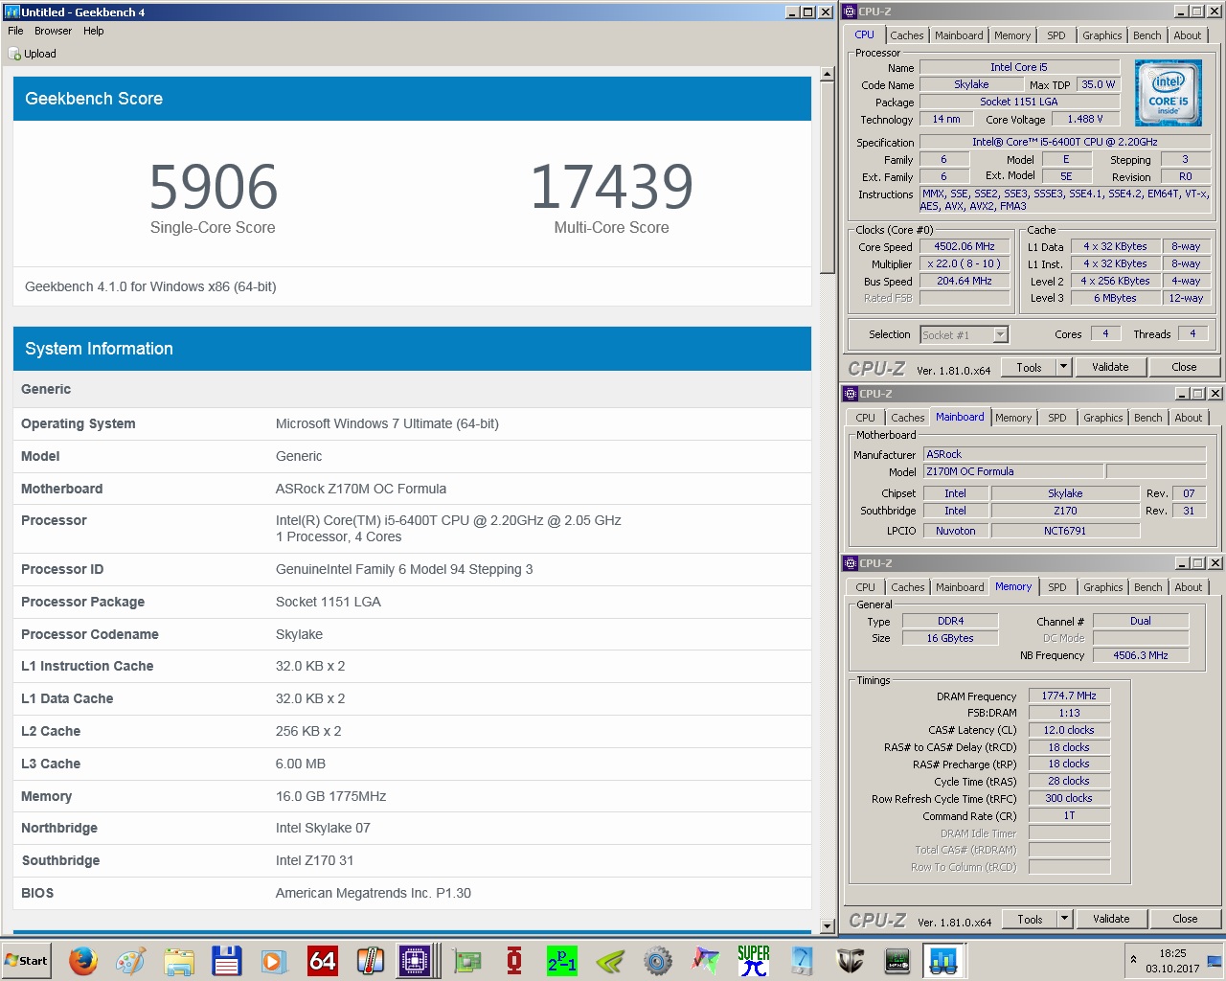Launch SUPER PI from the taskbar
Image resolution: width=1226 pixels, height=981 pixels.
click(754, 960)
